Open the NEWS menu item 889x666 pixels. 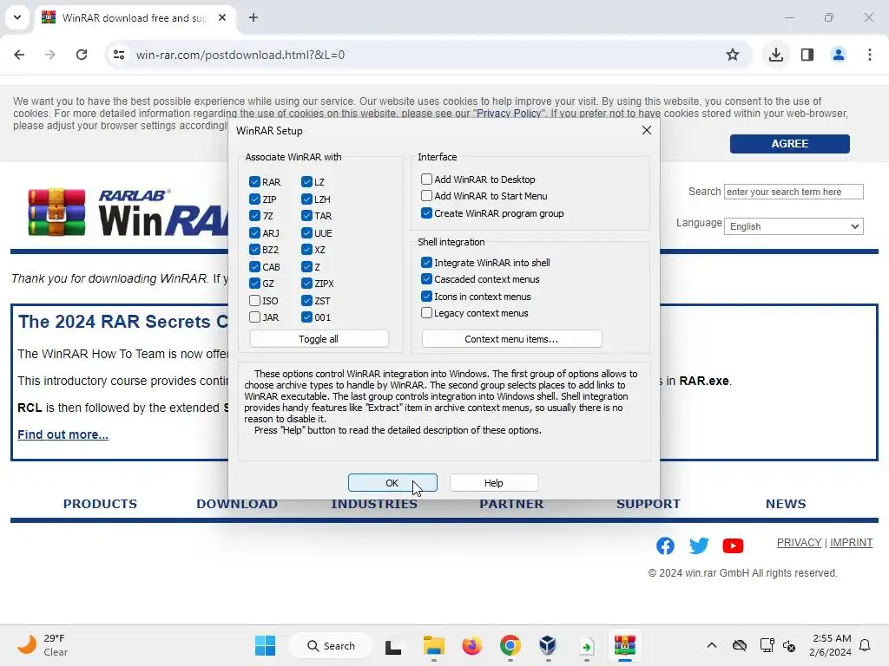[785, 504]
